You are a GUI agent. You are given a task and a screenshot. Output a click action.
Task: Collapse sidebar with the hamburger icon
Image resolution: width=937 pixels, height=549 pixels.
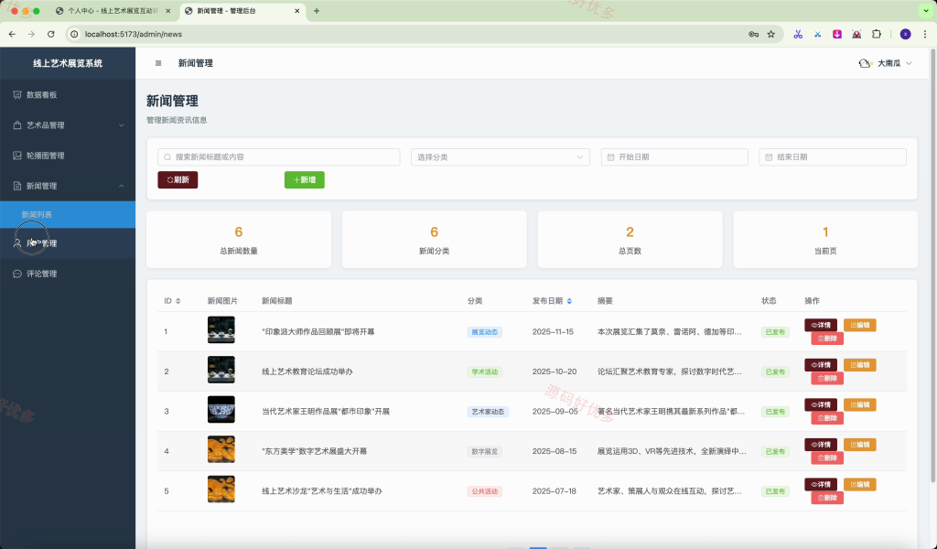point(158,63)
